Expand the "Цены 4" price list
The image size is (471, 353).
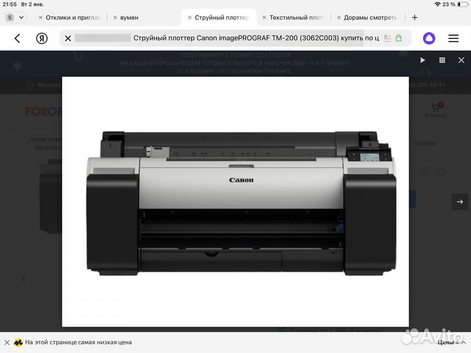tap(451, 342)
